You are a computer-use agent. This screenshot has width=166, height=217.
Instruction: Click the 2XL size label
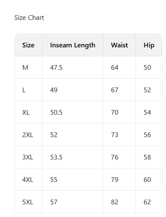click(28, 135)
